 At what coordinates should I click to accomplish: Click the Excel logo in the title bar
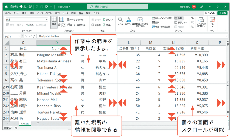coord(6,7)
